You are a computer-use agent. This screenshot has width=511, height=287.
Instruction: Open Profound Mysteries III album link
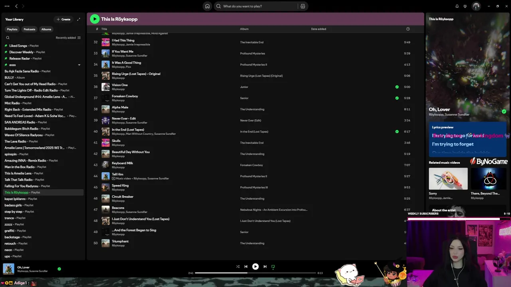coord(254,187)
